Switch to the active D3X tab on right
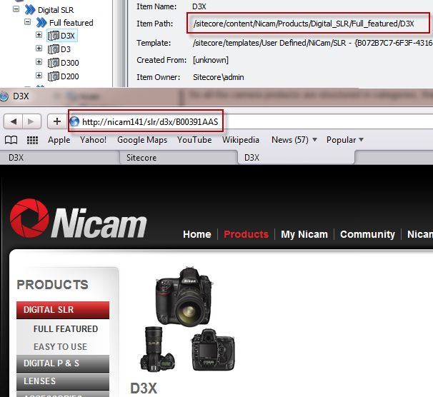The height and width of the screenshot is (397, 433). click(296, 158)
